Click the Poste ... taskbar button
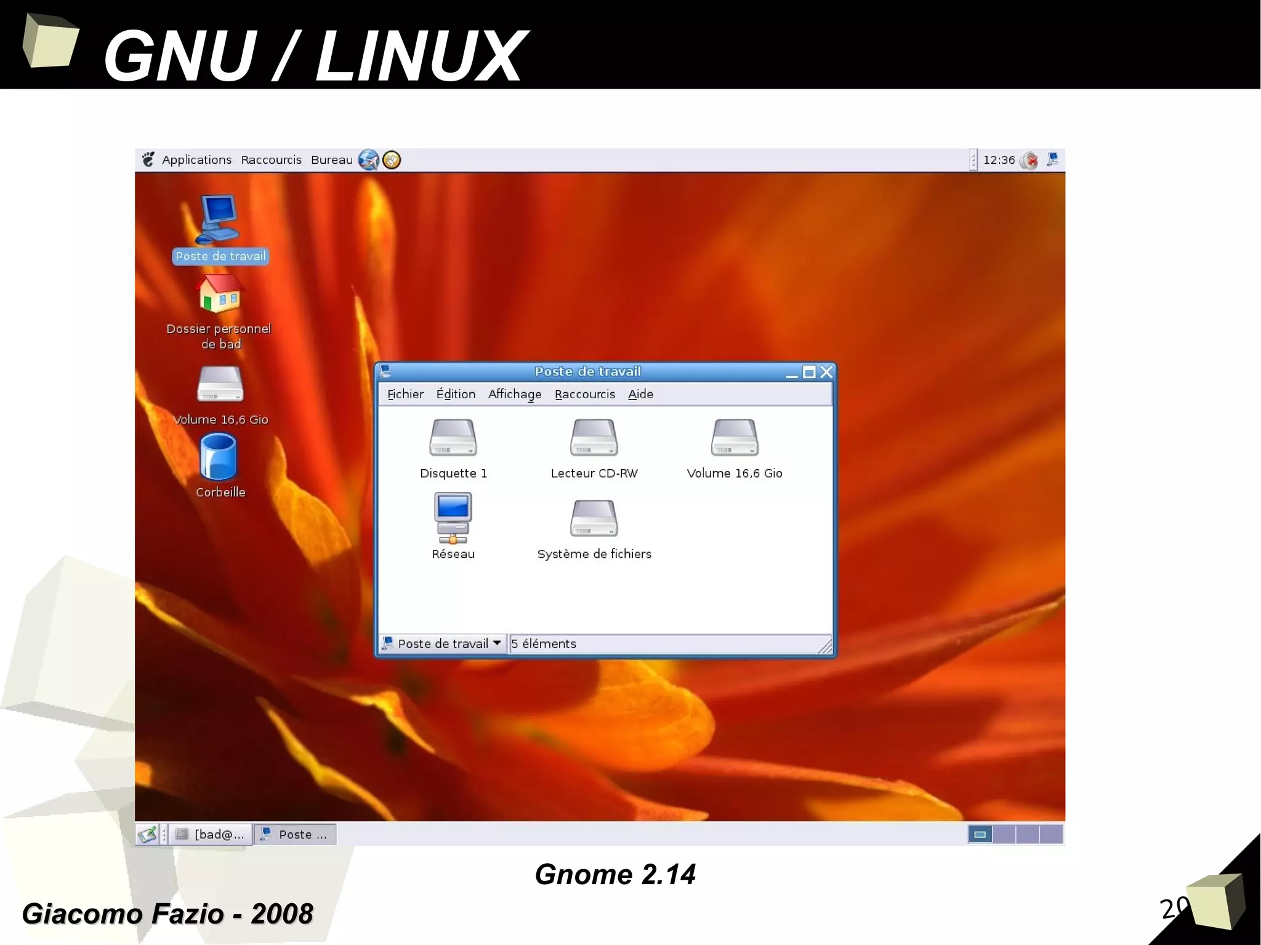The image size is (1261, 945). (x=295, y=835)
